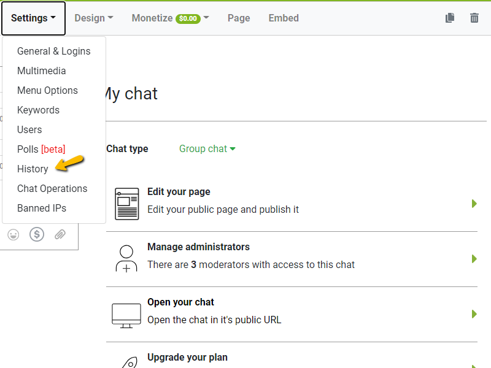Click the Edit your page row arrow
This screenshot has width=491, height=368.
coord(474,204)
